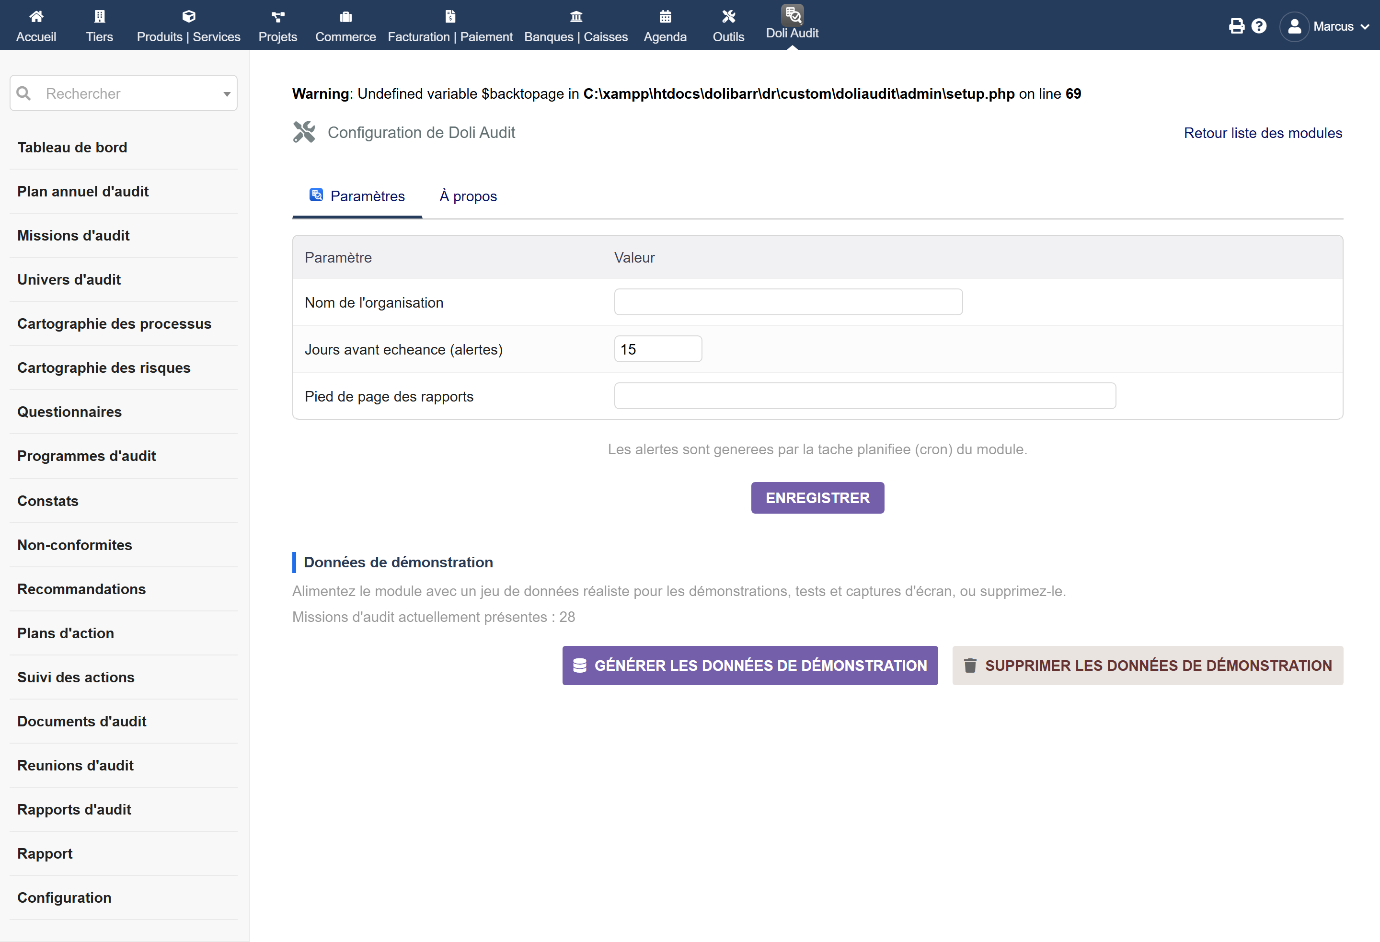Focus the Nom de l'organisation field
Screen dimensions: 1380x942
[788, 302]
